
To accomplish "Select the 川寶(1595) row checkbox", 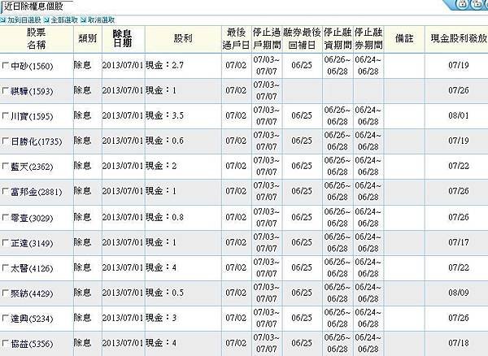I will coord(5,116).
